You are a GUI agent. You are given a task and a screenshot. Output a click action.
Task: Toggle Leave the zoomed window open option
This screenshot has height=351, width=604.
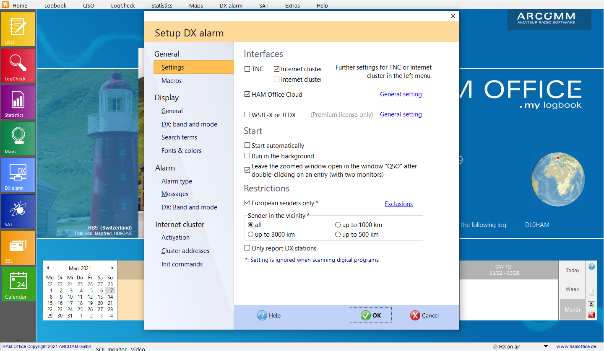[x=247, y=170]
